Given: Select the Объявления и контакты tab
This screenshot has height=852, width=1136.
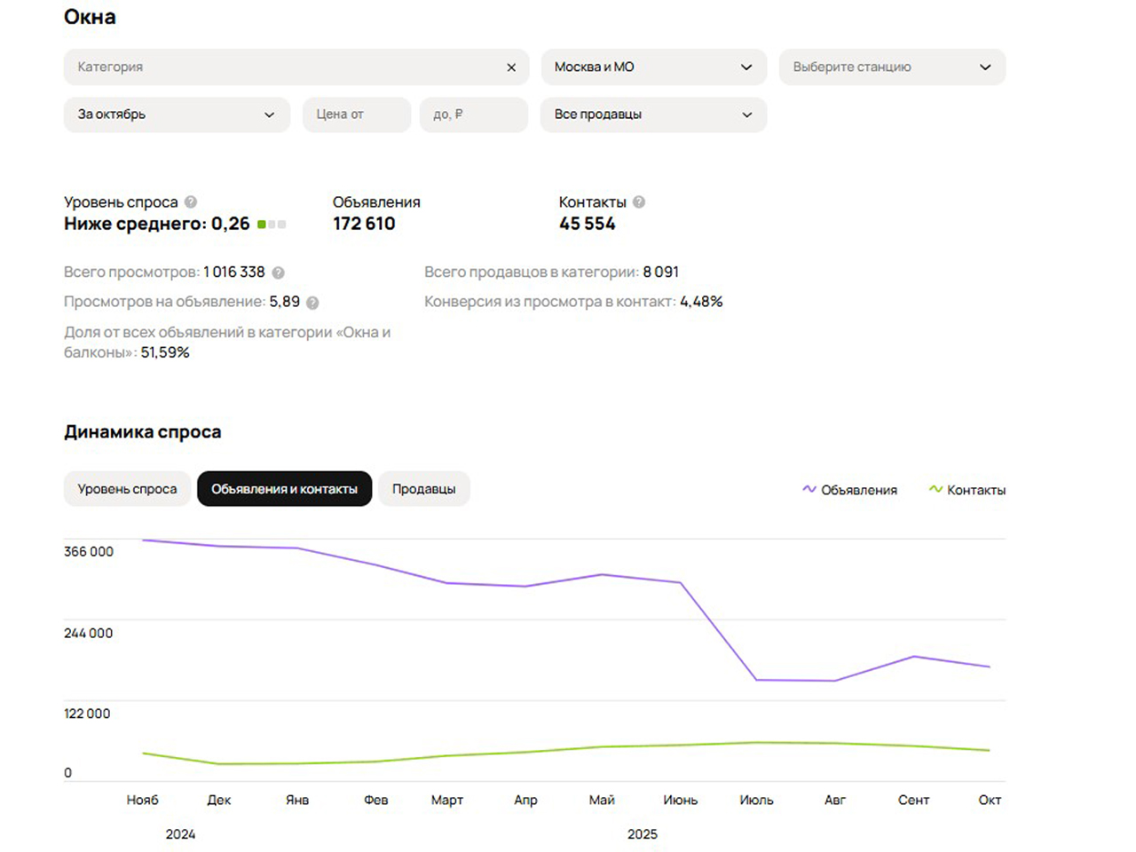Looking at the screenshot, I should point(284,489).
